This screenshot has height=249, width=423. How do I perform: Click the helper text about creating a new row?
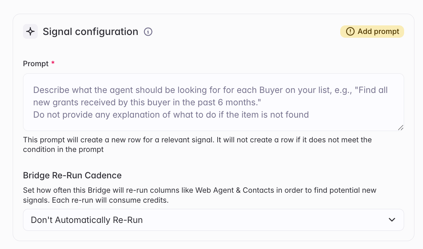click(x=197, y=145)
